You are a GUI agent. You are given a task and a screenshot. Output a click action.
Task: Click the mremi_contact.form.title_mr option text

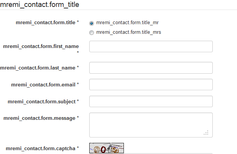(x=127, y=23)
